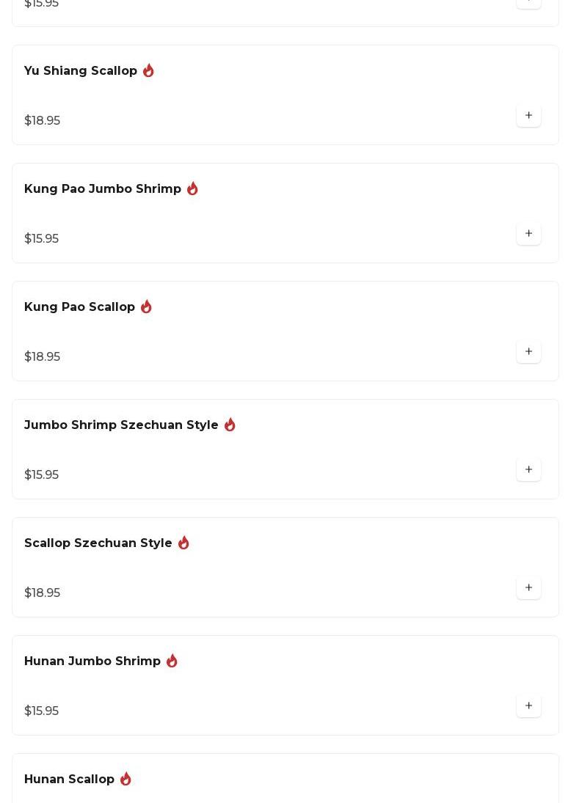Click the flame icon beside Kung Pao Scallop
Image resolution: width=571 pixels, height=803 pixels.
pos(146,307)
